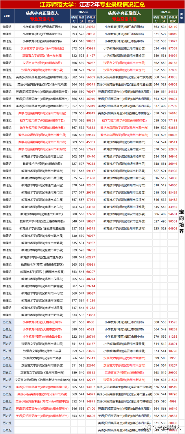Image resolution: width=185 pixels, height=434 pixels.
Task: Click rank value 13167
Action: point(91,344)
